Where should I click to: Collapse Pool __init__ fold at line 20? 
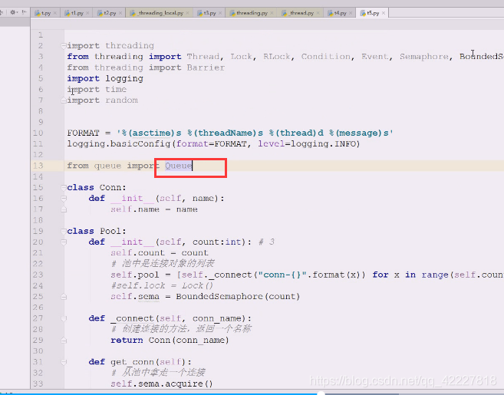(64, 242)
